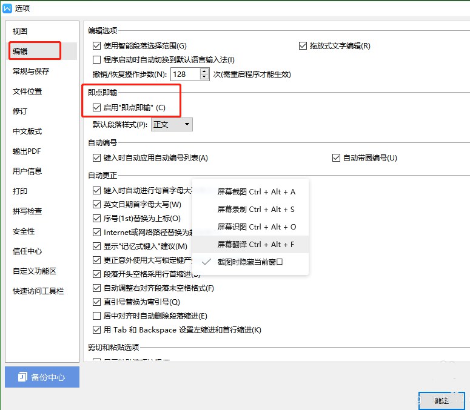The image size is (470, 410).
Task: Select 用户信息 category
Action: tap(27, 171)
